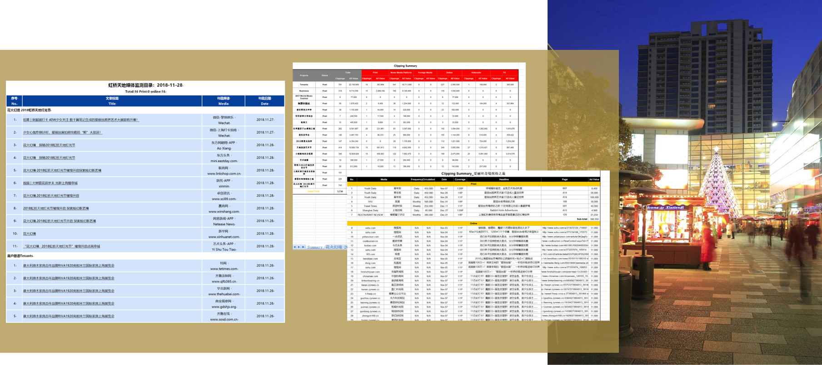
Task: Open the article link for mini.eastday.com row
Action: pos(49,158)
